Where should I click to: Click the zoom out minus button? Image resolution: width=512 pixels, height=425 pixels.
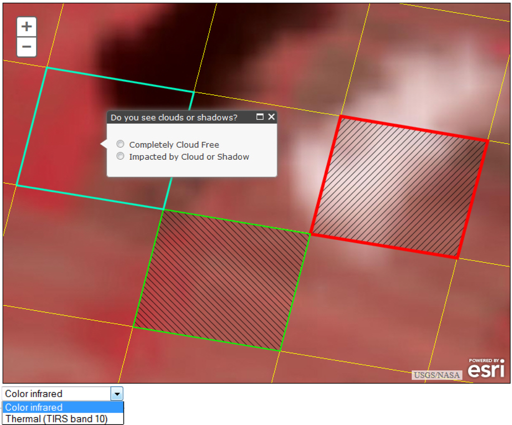coord(26,47)
